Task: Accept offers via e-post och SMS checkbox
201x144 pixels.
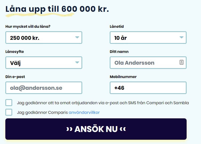Action: coord(9,103)
